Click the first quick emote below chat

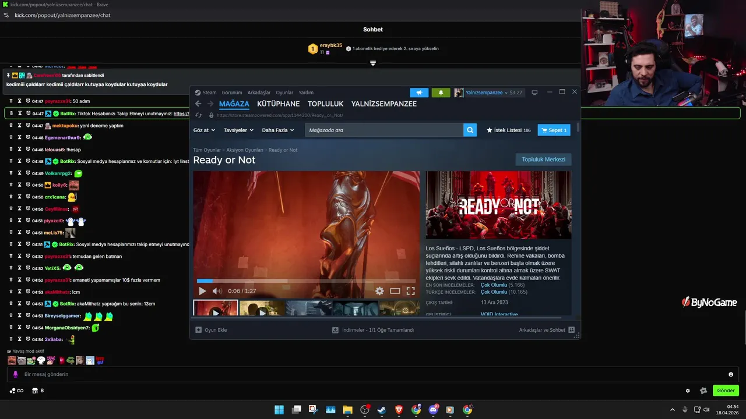pyautogui.click(x=12, y=361)
